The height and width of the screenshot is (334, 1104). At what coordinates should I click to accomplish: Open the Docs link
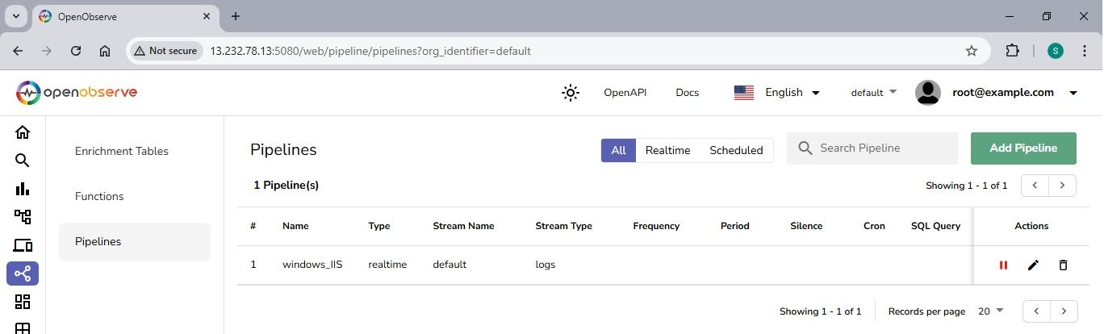pyautogui.click(x=687, y=93)
